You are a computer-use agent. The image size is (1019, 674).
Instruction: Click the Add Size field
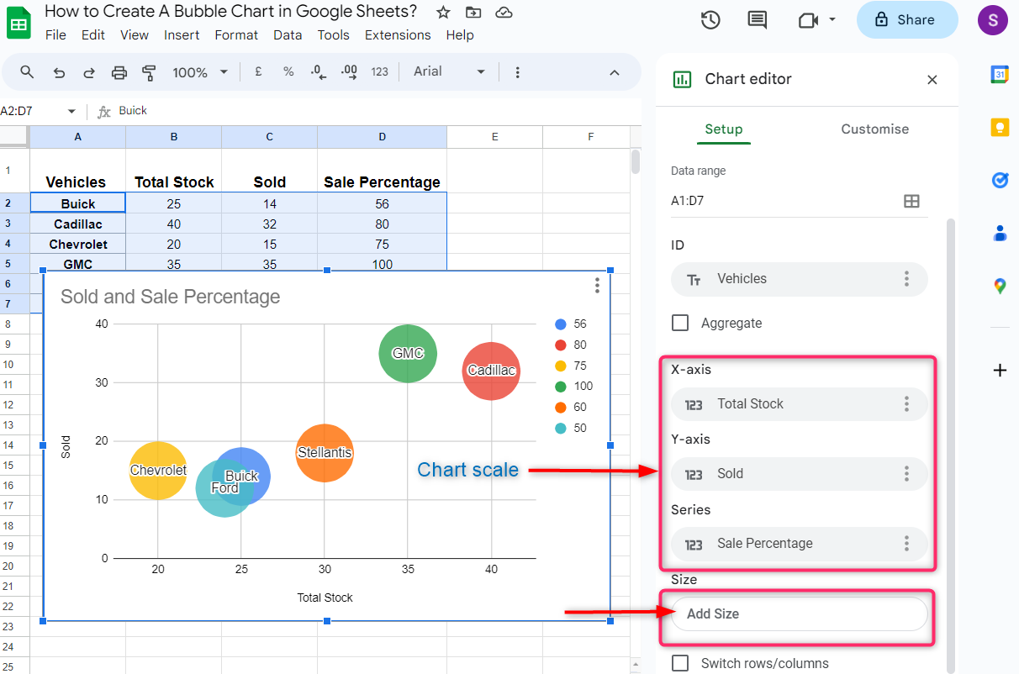click(799, 613)
